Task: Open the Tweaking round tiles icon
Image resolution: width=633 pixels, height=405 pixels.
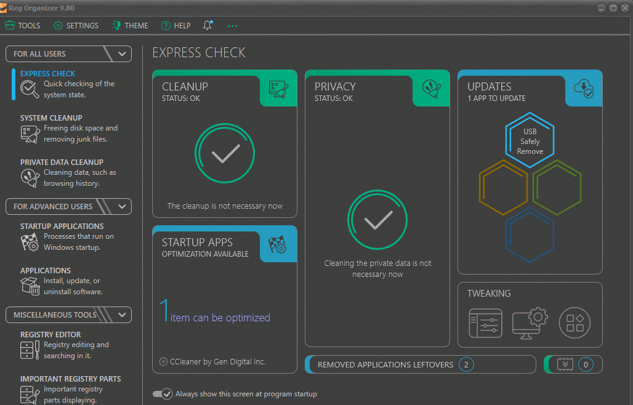Action: (575, 323)
